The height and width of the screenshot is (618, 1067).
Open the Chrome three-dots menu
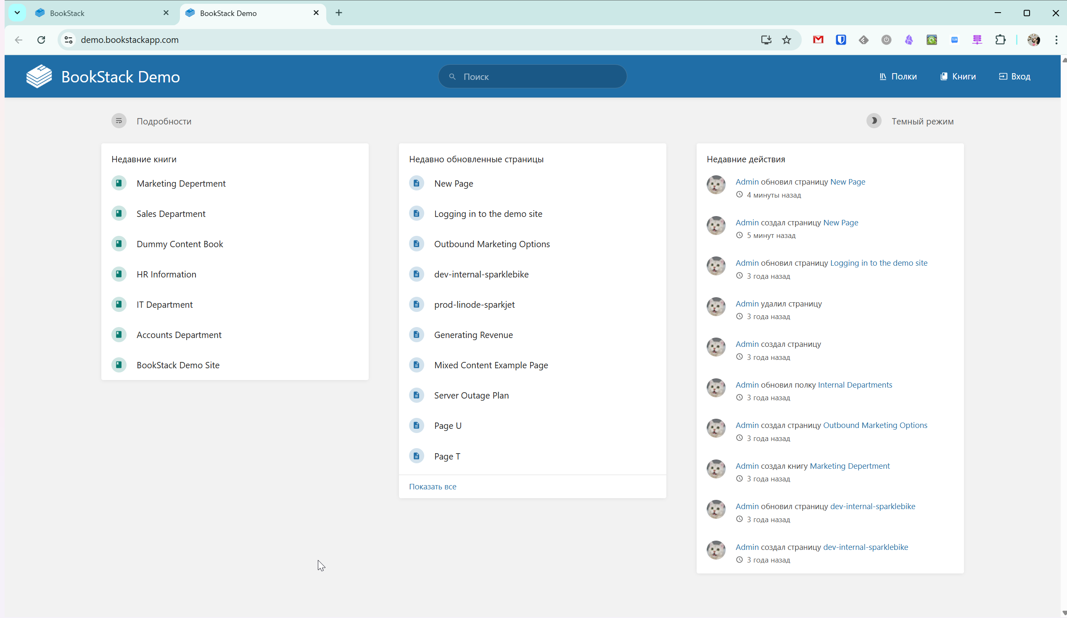pos(1056,40)
